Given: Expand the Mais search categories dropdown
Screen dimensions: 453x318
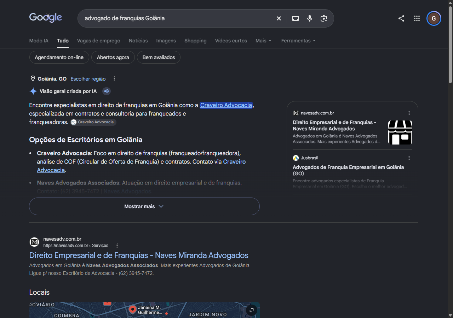Looking at the screenshot, I should [x=264, y=41].
